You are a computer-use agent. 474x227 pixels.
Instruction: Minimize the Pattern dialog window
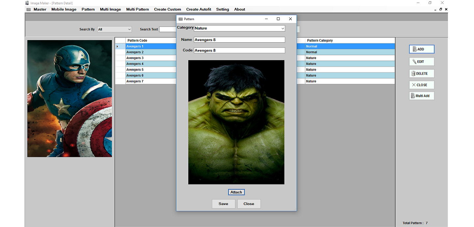[266, 19]
